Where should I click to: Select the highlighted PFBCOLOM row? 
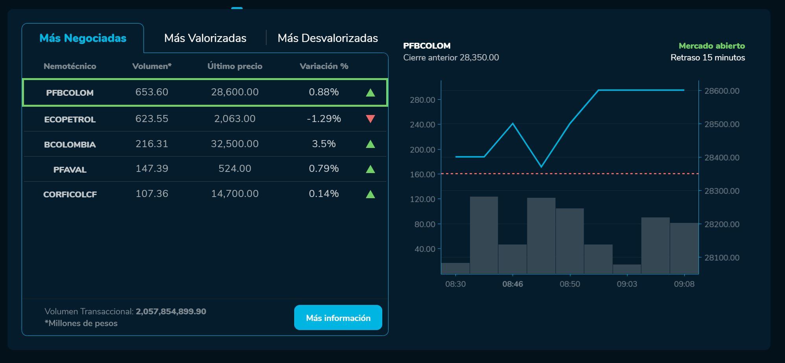(x=205, y=93)
